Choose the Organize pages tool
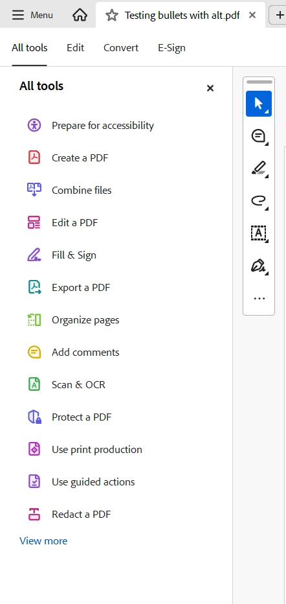Screen dimensions: 286x604 point(85,319)
